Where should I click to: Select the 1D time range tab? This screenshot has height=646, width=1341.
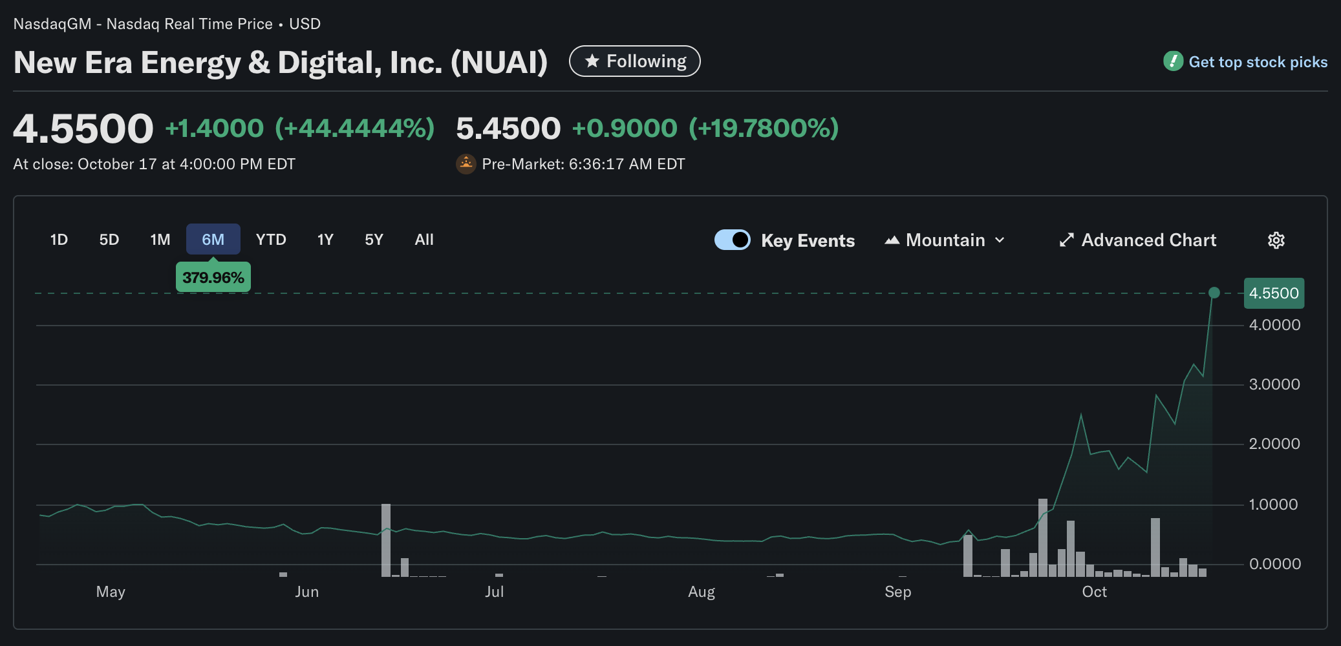point(59,240)
